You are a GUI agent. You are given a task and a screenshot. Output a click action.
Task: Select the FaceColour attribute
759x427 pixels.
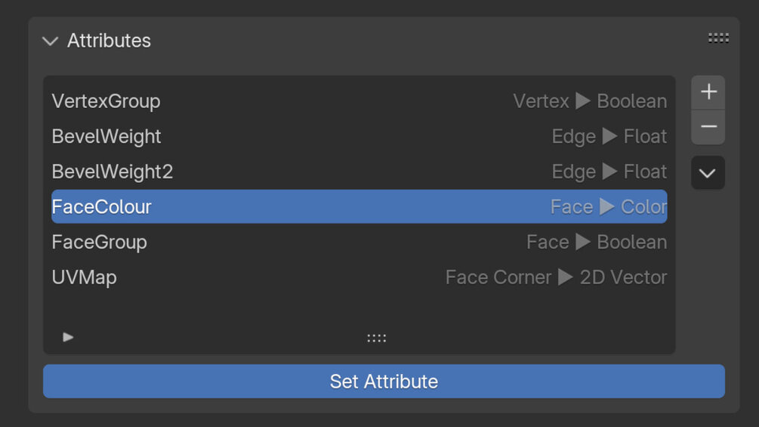[102, 207]
